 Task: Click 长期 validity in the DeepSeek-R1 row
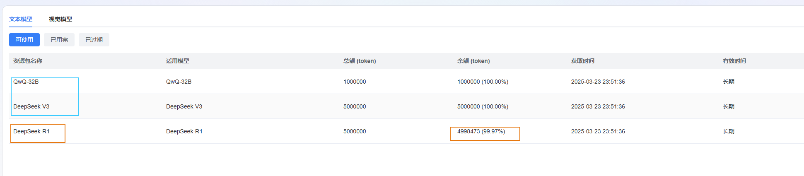click(x=729, y=131)
